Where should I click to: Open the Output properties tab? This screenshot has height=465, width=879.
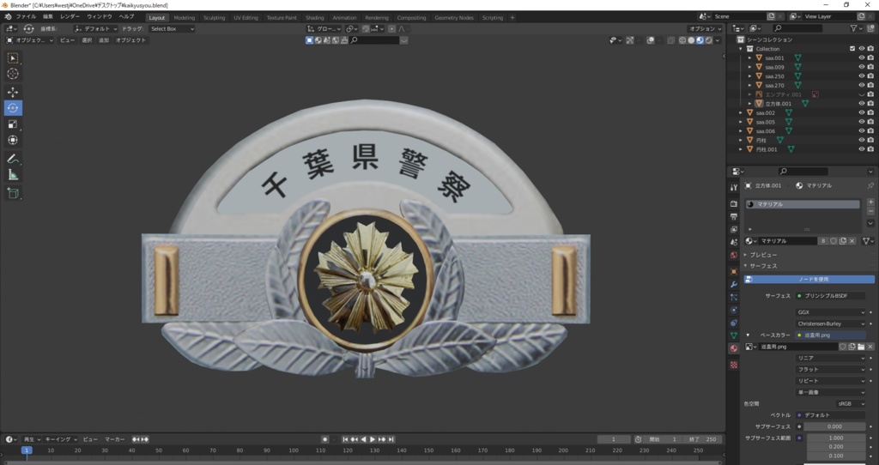(x=734, y=217)
